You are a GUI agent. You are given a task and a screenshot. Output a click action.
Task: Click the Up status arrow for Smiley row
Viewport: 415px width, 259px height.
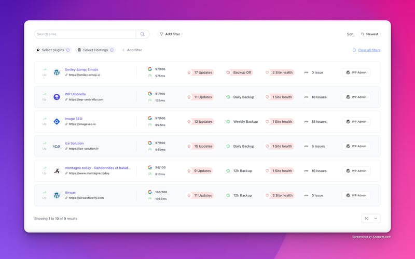(x=45, y=69)
